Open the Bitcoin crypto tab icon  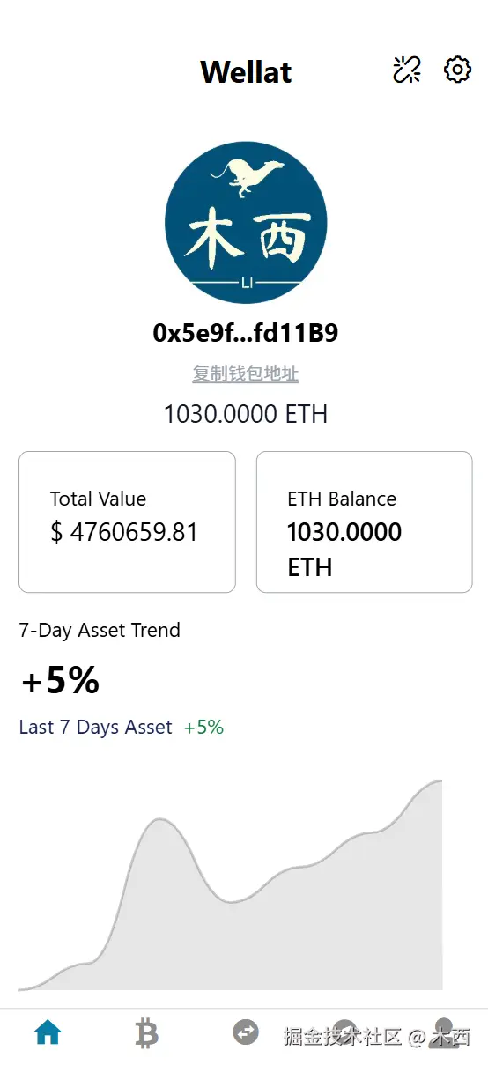point(147,1032)
